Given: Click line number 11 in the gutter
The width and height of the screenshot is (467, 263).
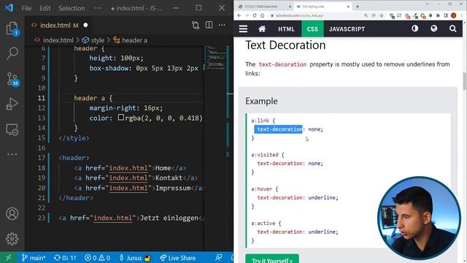Looking at the screenshot, I should [42, 98].
